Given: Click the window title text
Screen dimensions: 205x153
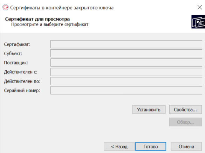Looking at the screenshot, I should (x=62, y=8).
